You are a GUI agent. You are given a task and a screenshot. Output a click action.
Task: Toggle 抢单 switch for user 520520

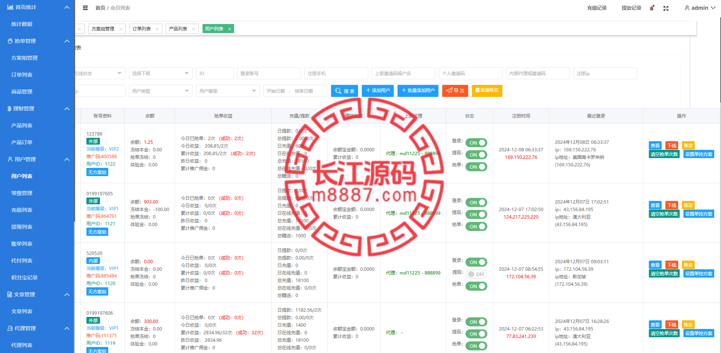476,286
